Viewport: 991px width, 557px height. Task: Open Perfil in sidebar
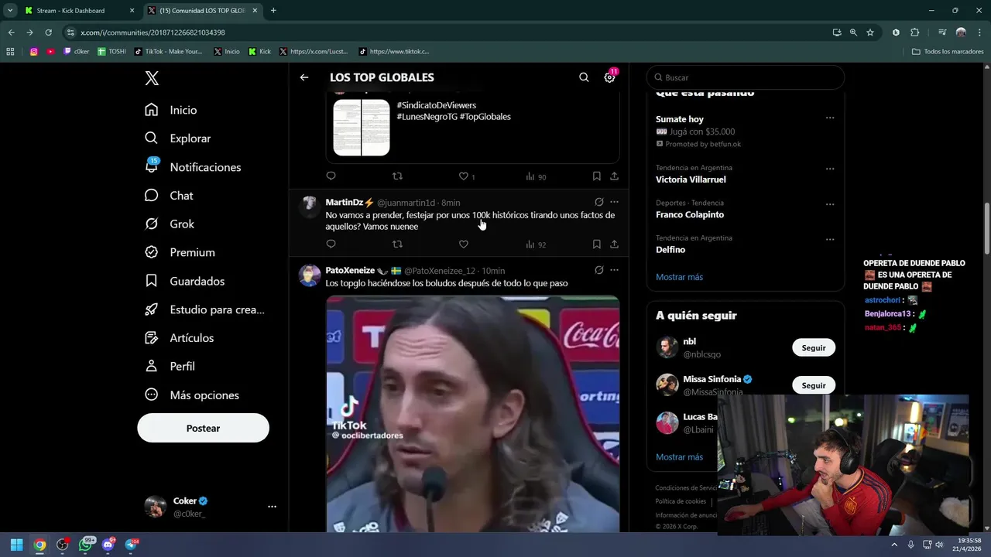[x=170, y=366]
